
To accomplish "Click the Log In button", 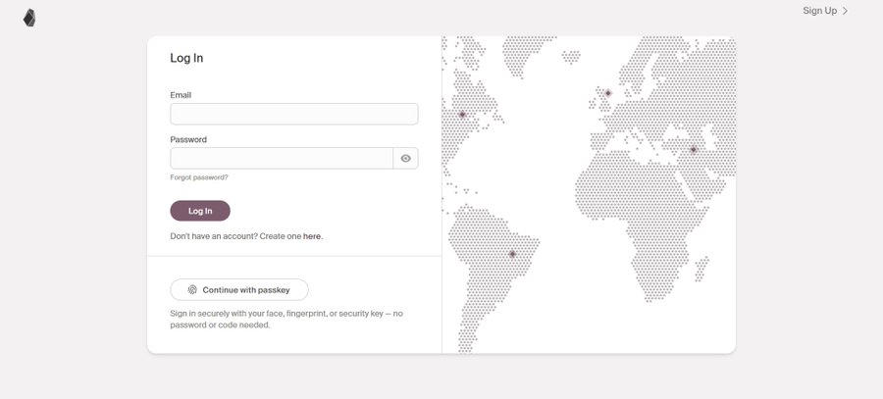I will point(200,211).
